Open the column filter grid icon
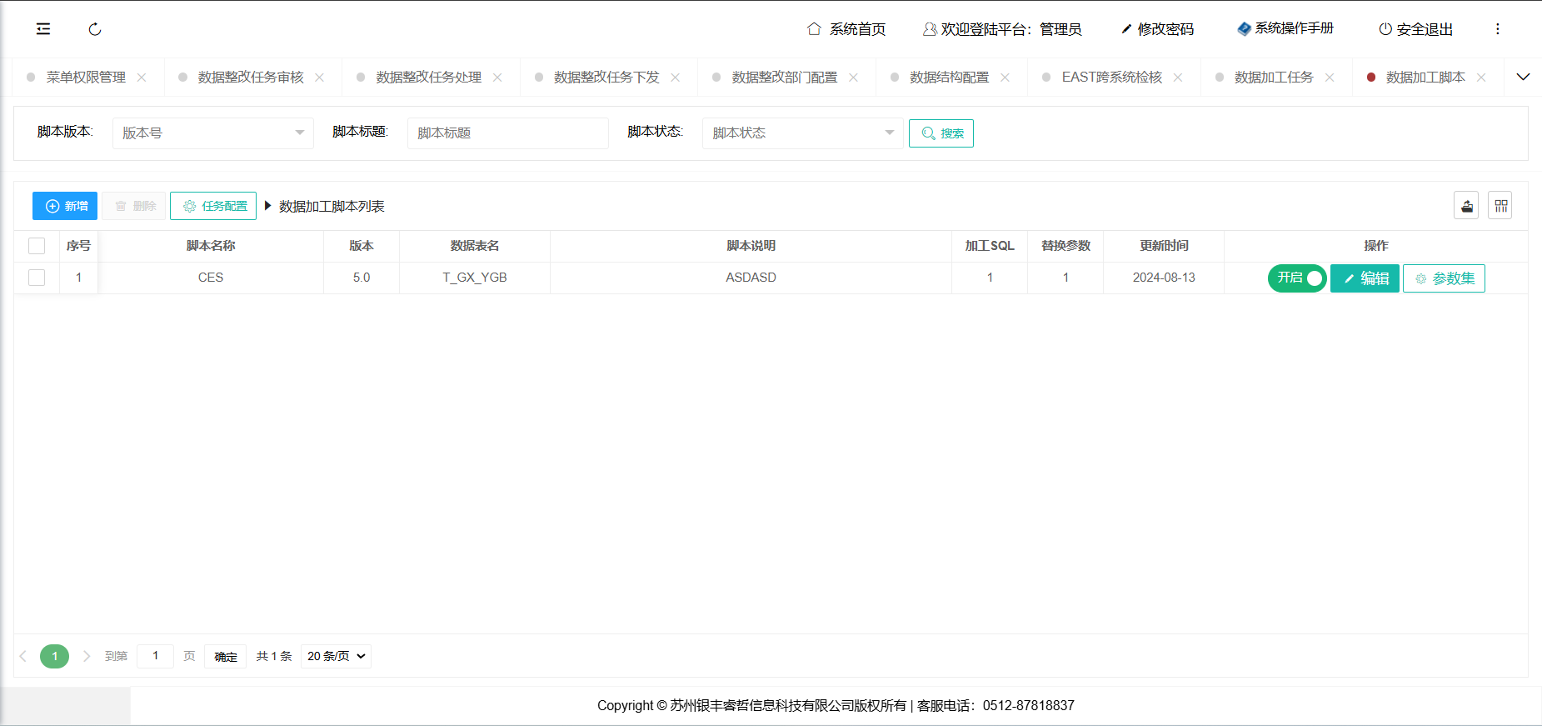 [x=1500, y=206]
